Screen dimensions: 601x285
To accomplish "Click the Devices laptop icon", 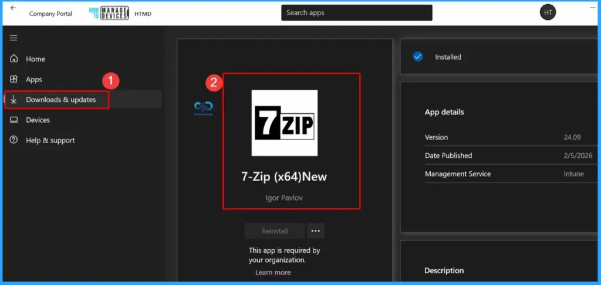I will pos(14,120).
